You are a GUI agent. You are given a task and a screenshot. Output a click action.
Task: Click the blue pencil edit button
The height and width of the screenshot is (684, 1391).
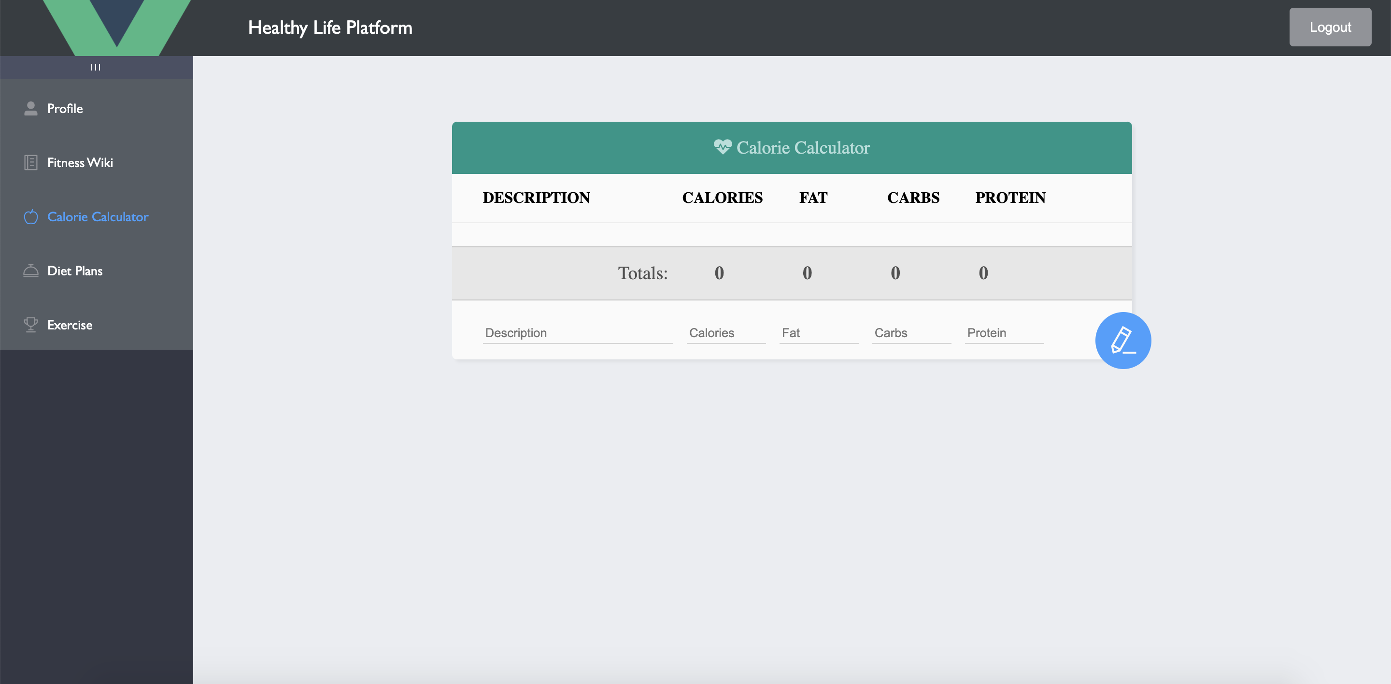tap(1122, 341)
